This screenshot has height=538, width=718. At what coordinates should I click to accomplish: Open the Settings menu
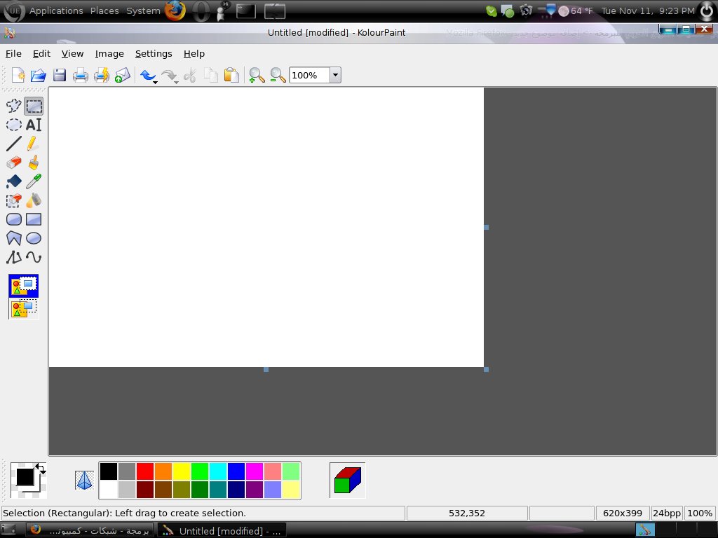click(154, 54)
